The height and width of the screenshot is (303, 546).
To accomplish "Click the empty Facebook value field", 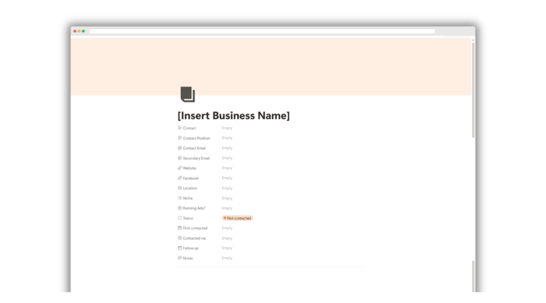I will coord(227,178).
